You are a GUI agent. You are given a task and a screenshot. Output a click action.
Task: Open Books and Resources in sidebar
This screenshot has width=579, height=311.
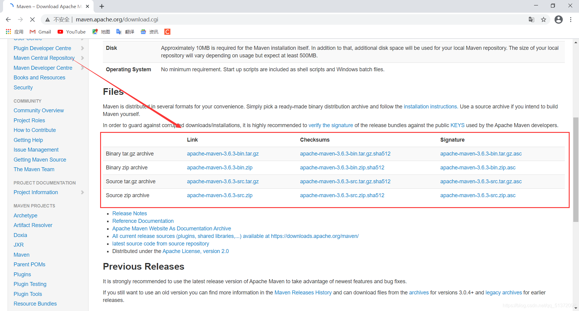(x=39, y=78)
